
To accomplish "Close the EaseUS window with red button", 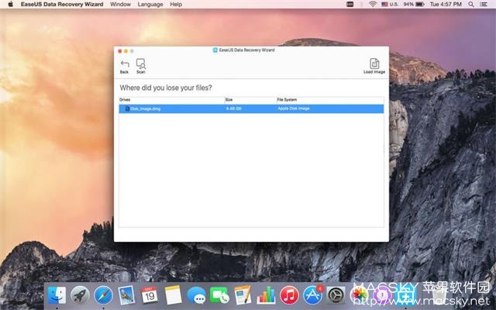I will click(x=120, y=51).
